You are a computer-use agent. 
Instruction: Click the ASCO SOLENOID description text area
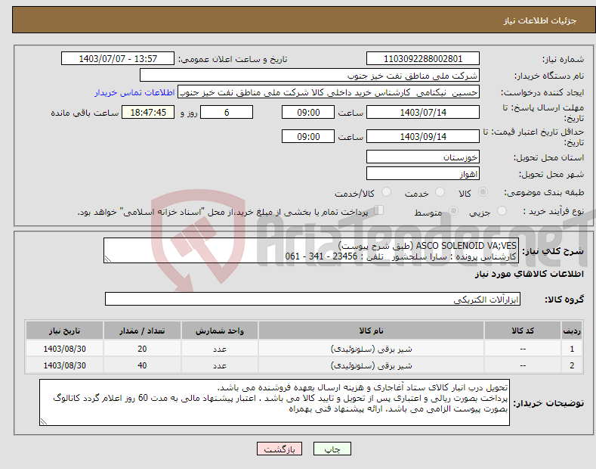point(311,250)
